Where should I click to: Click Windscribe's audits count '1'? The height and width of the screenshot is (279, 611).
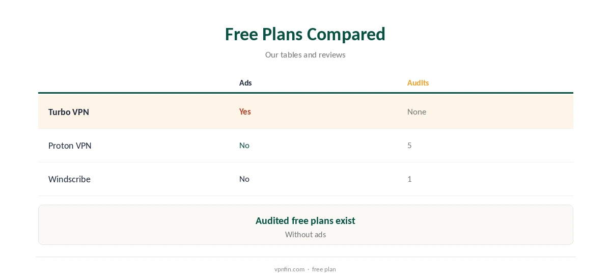point(409,179)
